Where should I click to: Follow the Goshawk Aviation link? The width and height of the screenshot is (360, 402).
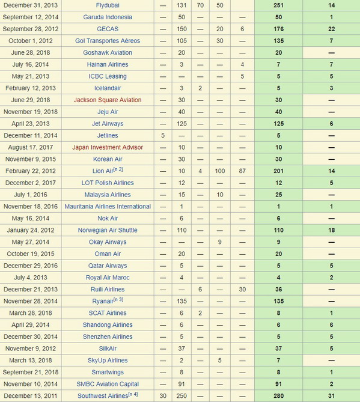tap(108, 52)
